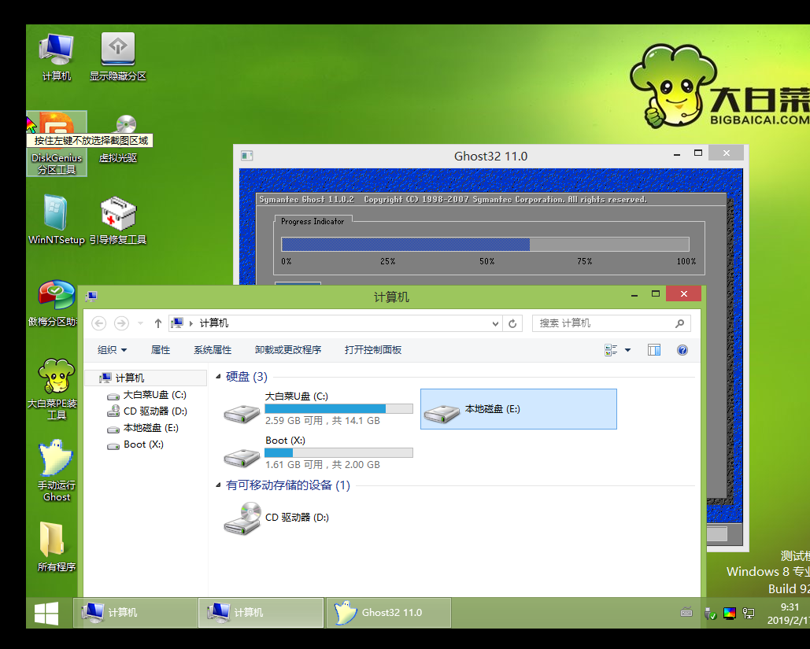Go up one folder level
Screen dimensions: 810x649
click(158, 323)
